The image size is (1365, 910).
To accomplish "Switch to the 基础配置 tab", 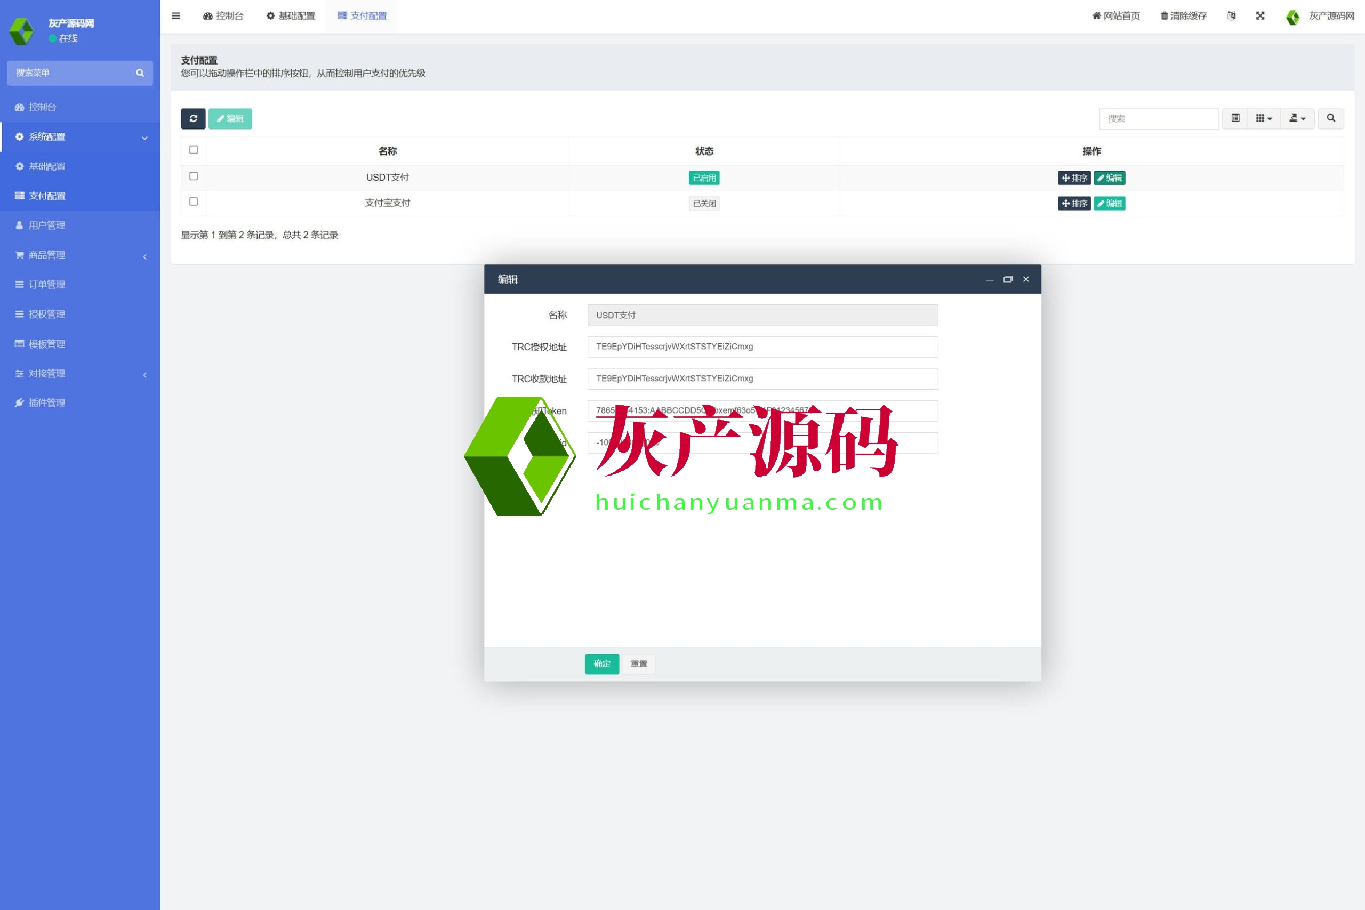I will pos(291,15).
